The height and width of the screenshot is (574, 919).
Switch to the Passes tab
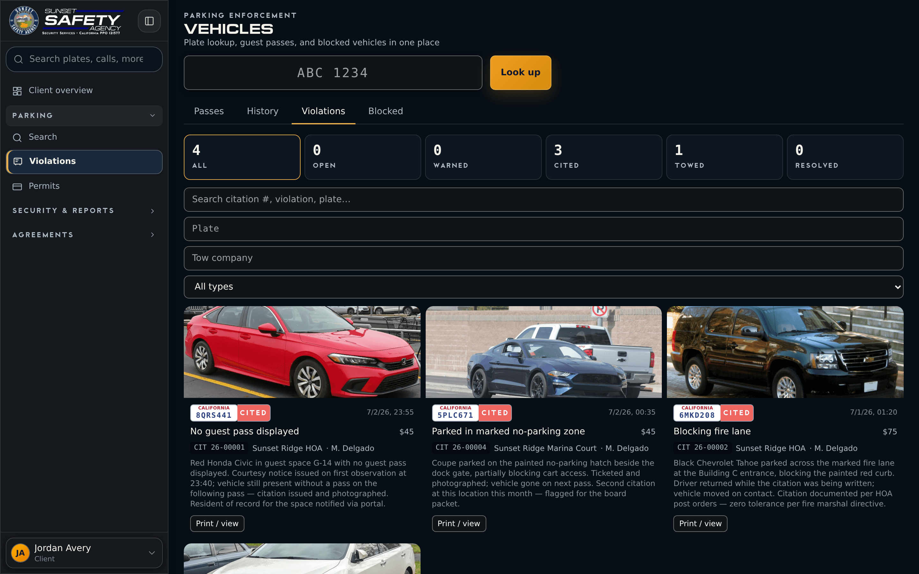[209, 111]
